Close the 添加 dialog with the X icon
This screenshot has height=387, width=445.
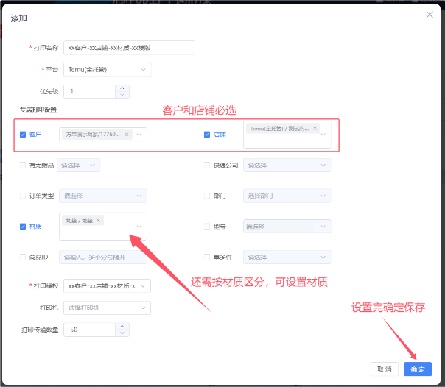430,15
